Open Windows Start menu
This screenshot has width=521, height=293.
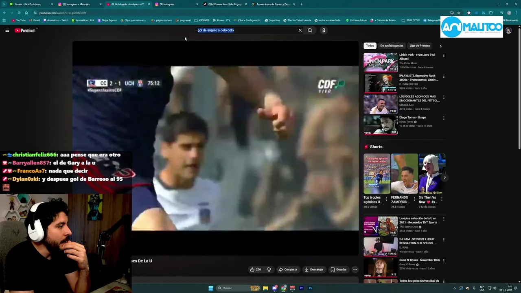tap(211, 288)
